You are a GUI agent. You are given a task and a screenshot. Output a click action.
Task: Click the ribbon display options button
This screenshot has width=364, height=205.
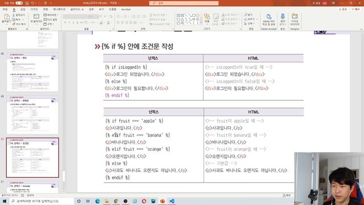333,3
